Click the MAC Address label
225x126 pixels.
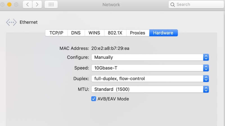pos(74,48)
